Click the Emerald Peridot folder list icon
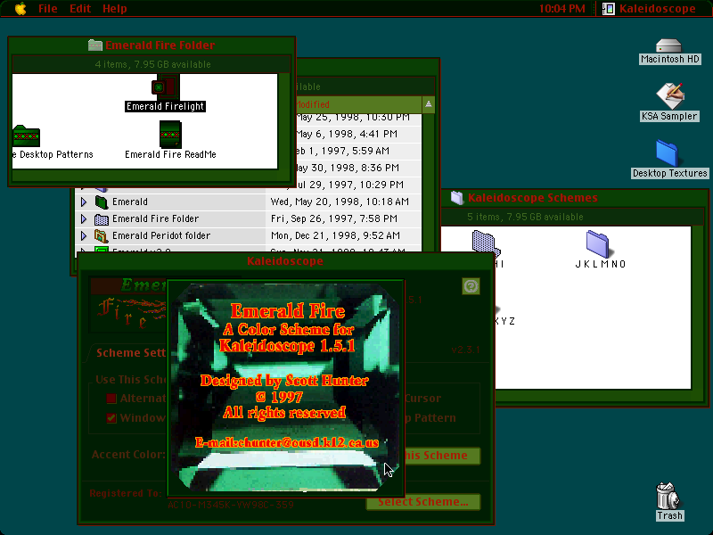Viewport: 713px width, 535px height. point(101,235)
